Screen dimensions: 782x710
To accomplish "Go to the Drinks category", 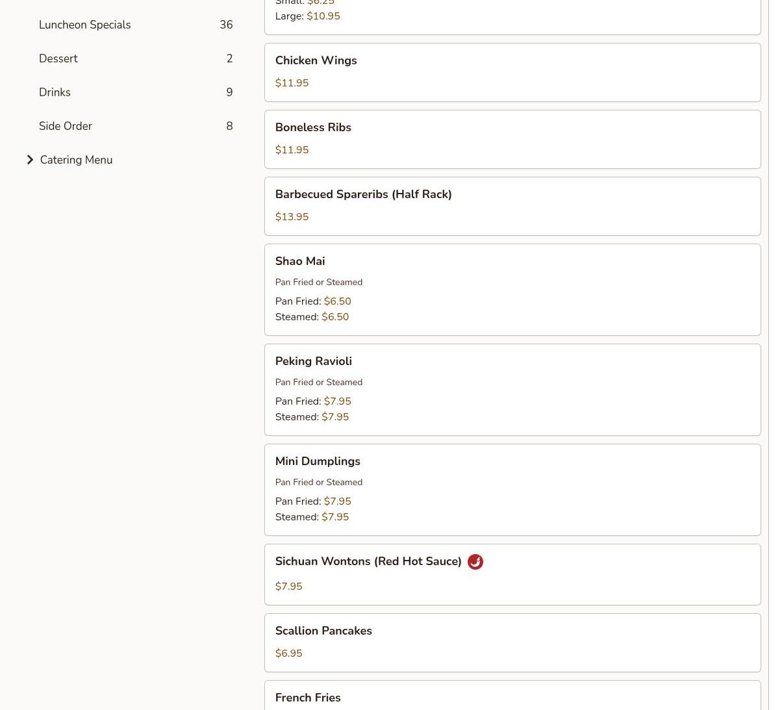I will pyautogui.click(x=55, y=92).
